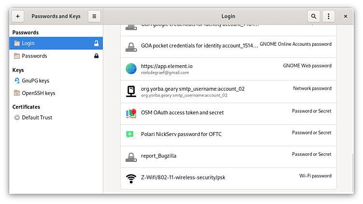Click the GNOME Online Accounts password label
This screenshot has width=363, height=204.
pos(295,44)
